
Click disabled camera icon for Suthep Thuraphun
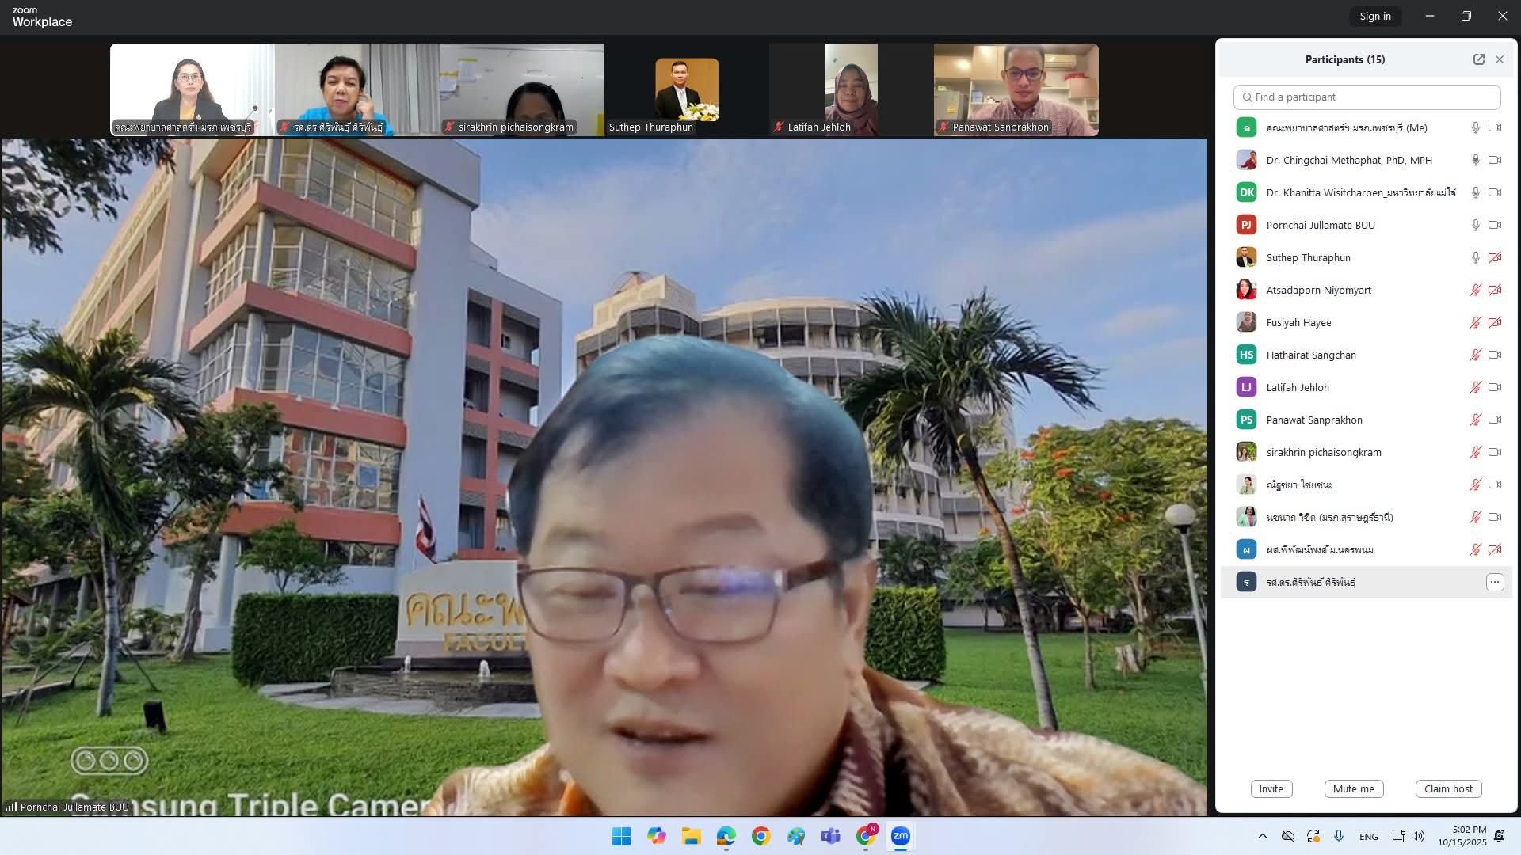(1495, 257)
